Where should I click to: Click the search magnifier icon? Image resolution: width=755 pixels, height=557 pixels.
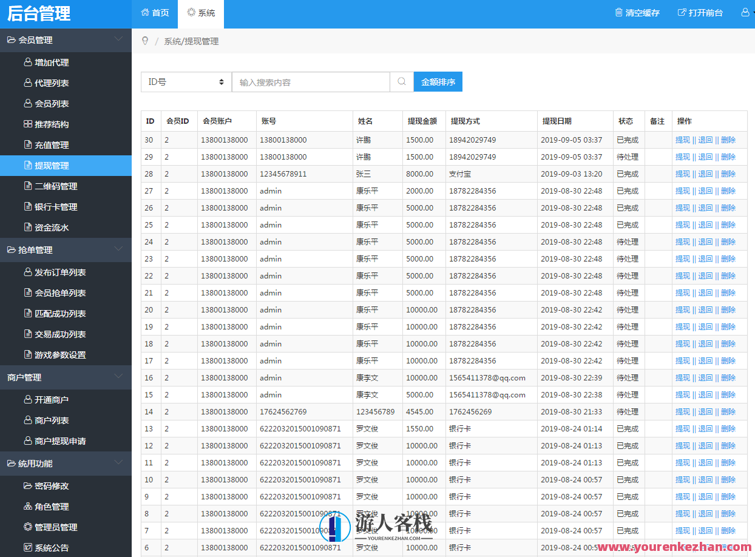[x=401, y=81]
